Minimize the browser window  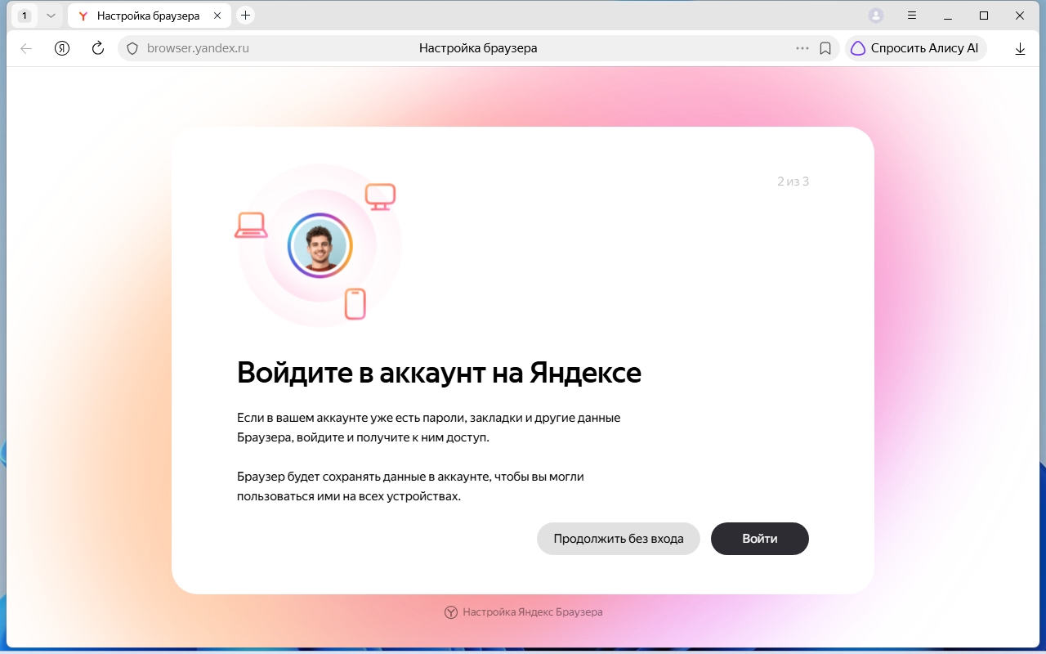948,16
